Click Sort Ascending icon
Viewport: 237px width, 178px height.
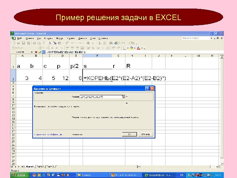[x=100, y=43]
